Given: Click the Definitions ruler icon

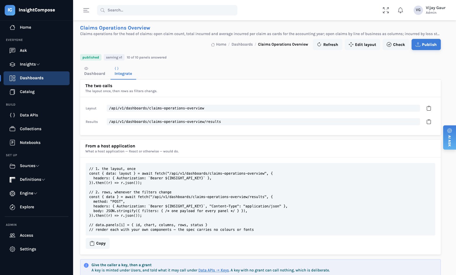Looking at the screenshot, I should [x=12, y=180].
